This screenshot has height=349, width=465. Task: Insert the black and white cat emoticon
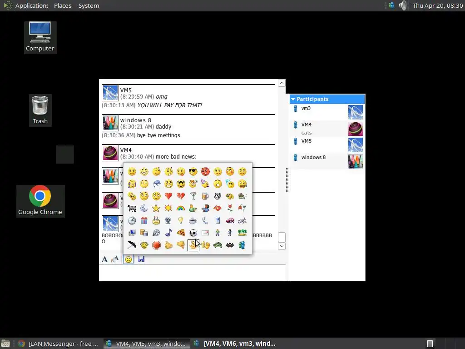218,196
